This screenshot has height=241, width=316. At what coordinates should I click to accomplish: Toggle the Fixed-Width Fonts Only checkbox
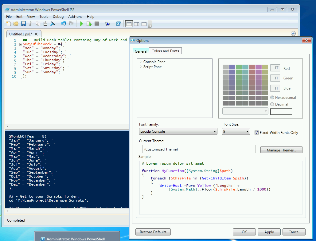coord(256,133)
